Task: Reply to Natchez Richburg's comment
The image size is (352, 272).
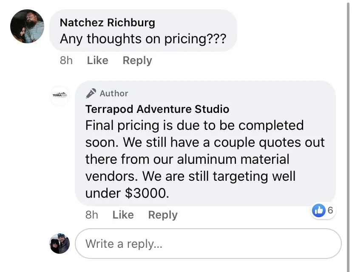Action: [x=137, y=61]
